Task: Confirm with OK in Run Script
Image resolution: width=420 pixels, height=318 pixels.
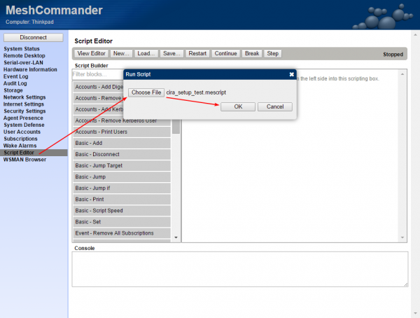Action: 238,106
